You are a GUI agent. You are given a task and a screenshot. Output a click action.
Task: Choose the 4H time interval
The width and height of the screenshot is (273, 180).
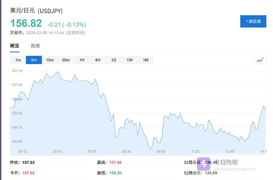[x=98, y=60]
